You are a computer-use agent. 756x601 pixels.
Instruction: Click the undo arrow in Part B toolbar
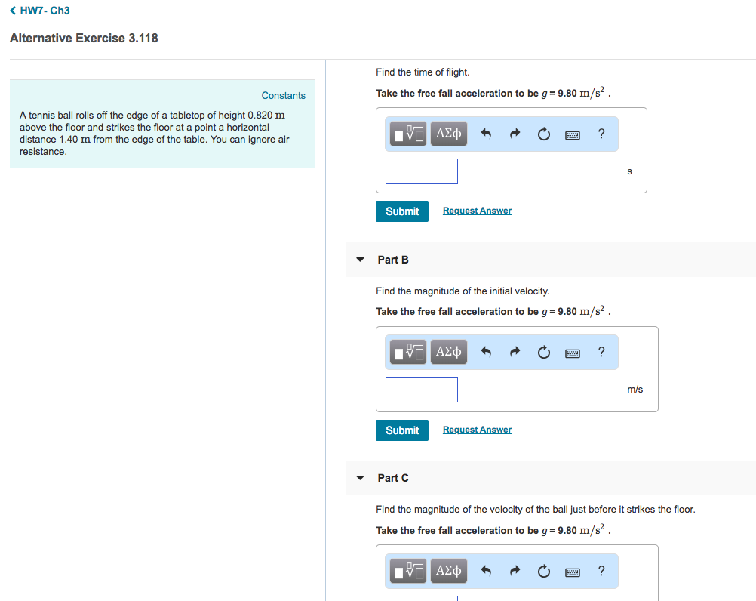pos(486,352)
